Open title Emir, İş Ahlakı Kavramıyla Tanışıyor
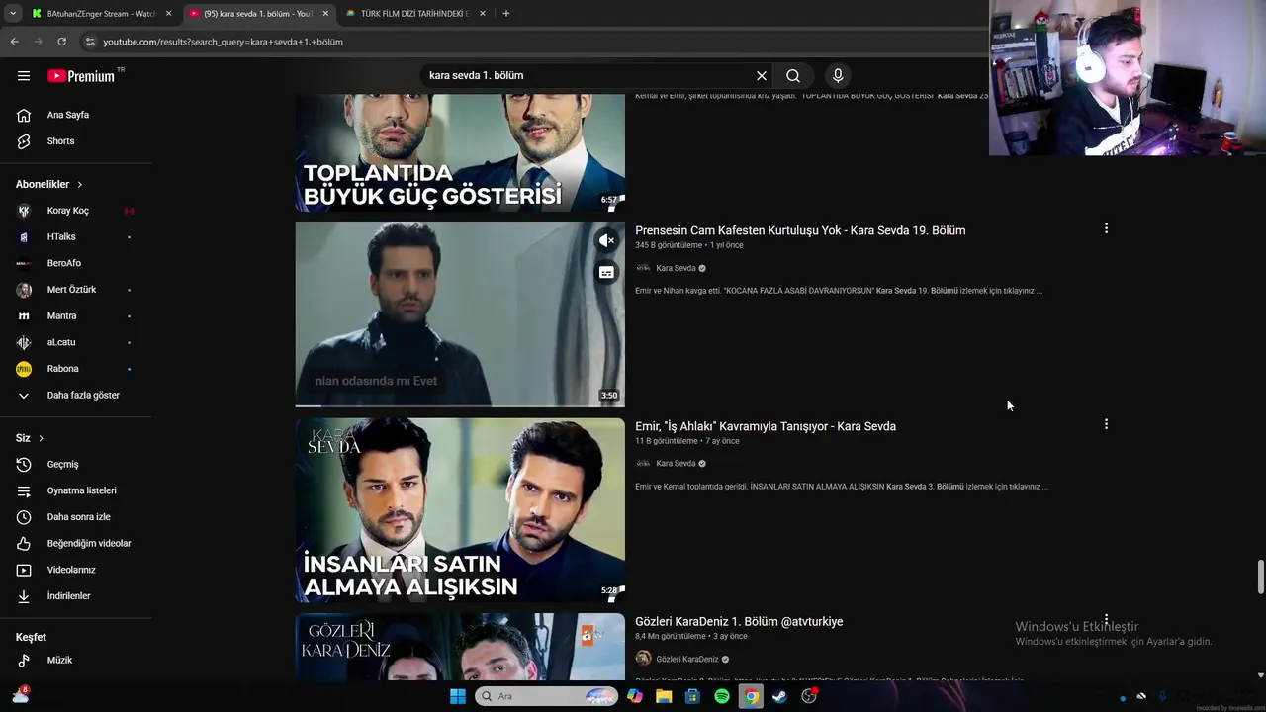This screenshot has width=1266, height=712. point(766,426)
